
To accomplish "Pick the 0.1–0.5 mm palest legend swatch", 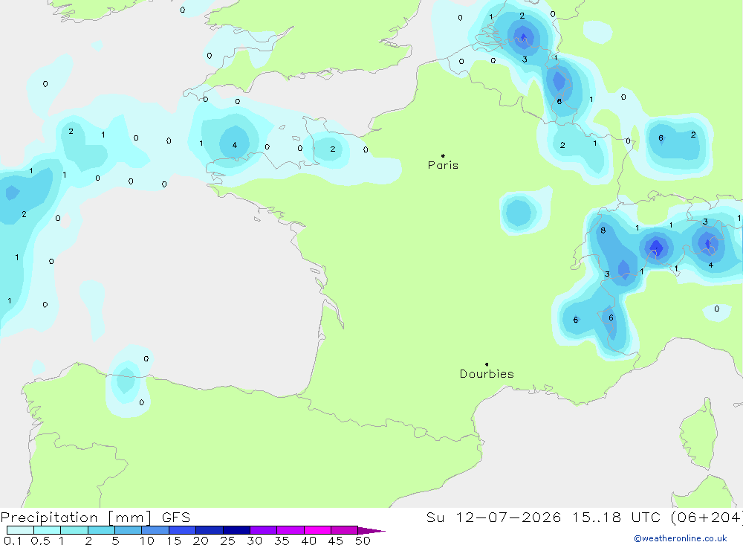I will tap(20, 530).
